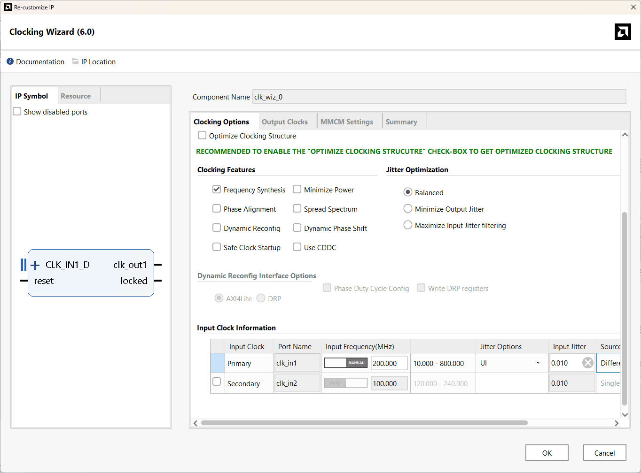This screenshot has height=473, width=641.
Task: Switch to the Output Clocks tab
Action: click(x=284, y=122)
